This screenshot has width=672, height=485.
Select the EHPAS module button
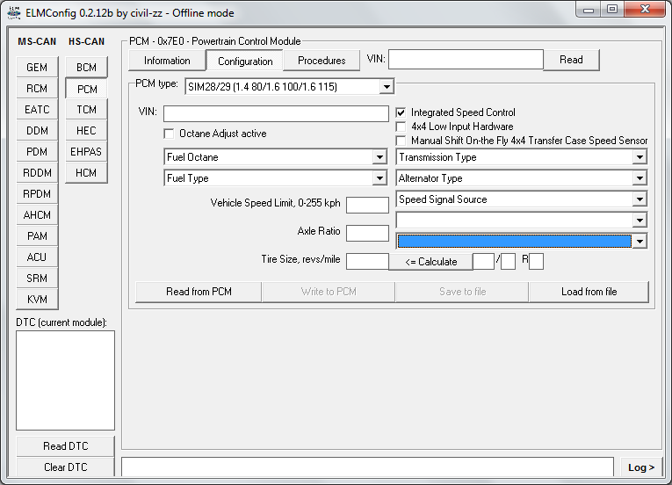coord(86,152)
